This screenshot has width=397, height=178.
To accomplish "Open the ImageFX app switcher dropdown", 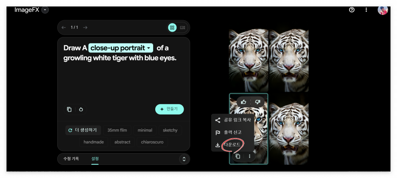I will tap(45, 10).
